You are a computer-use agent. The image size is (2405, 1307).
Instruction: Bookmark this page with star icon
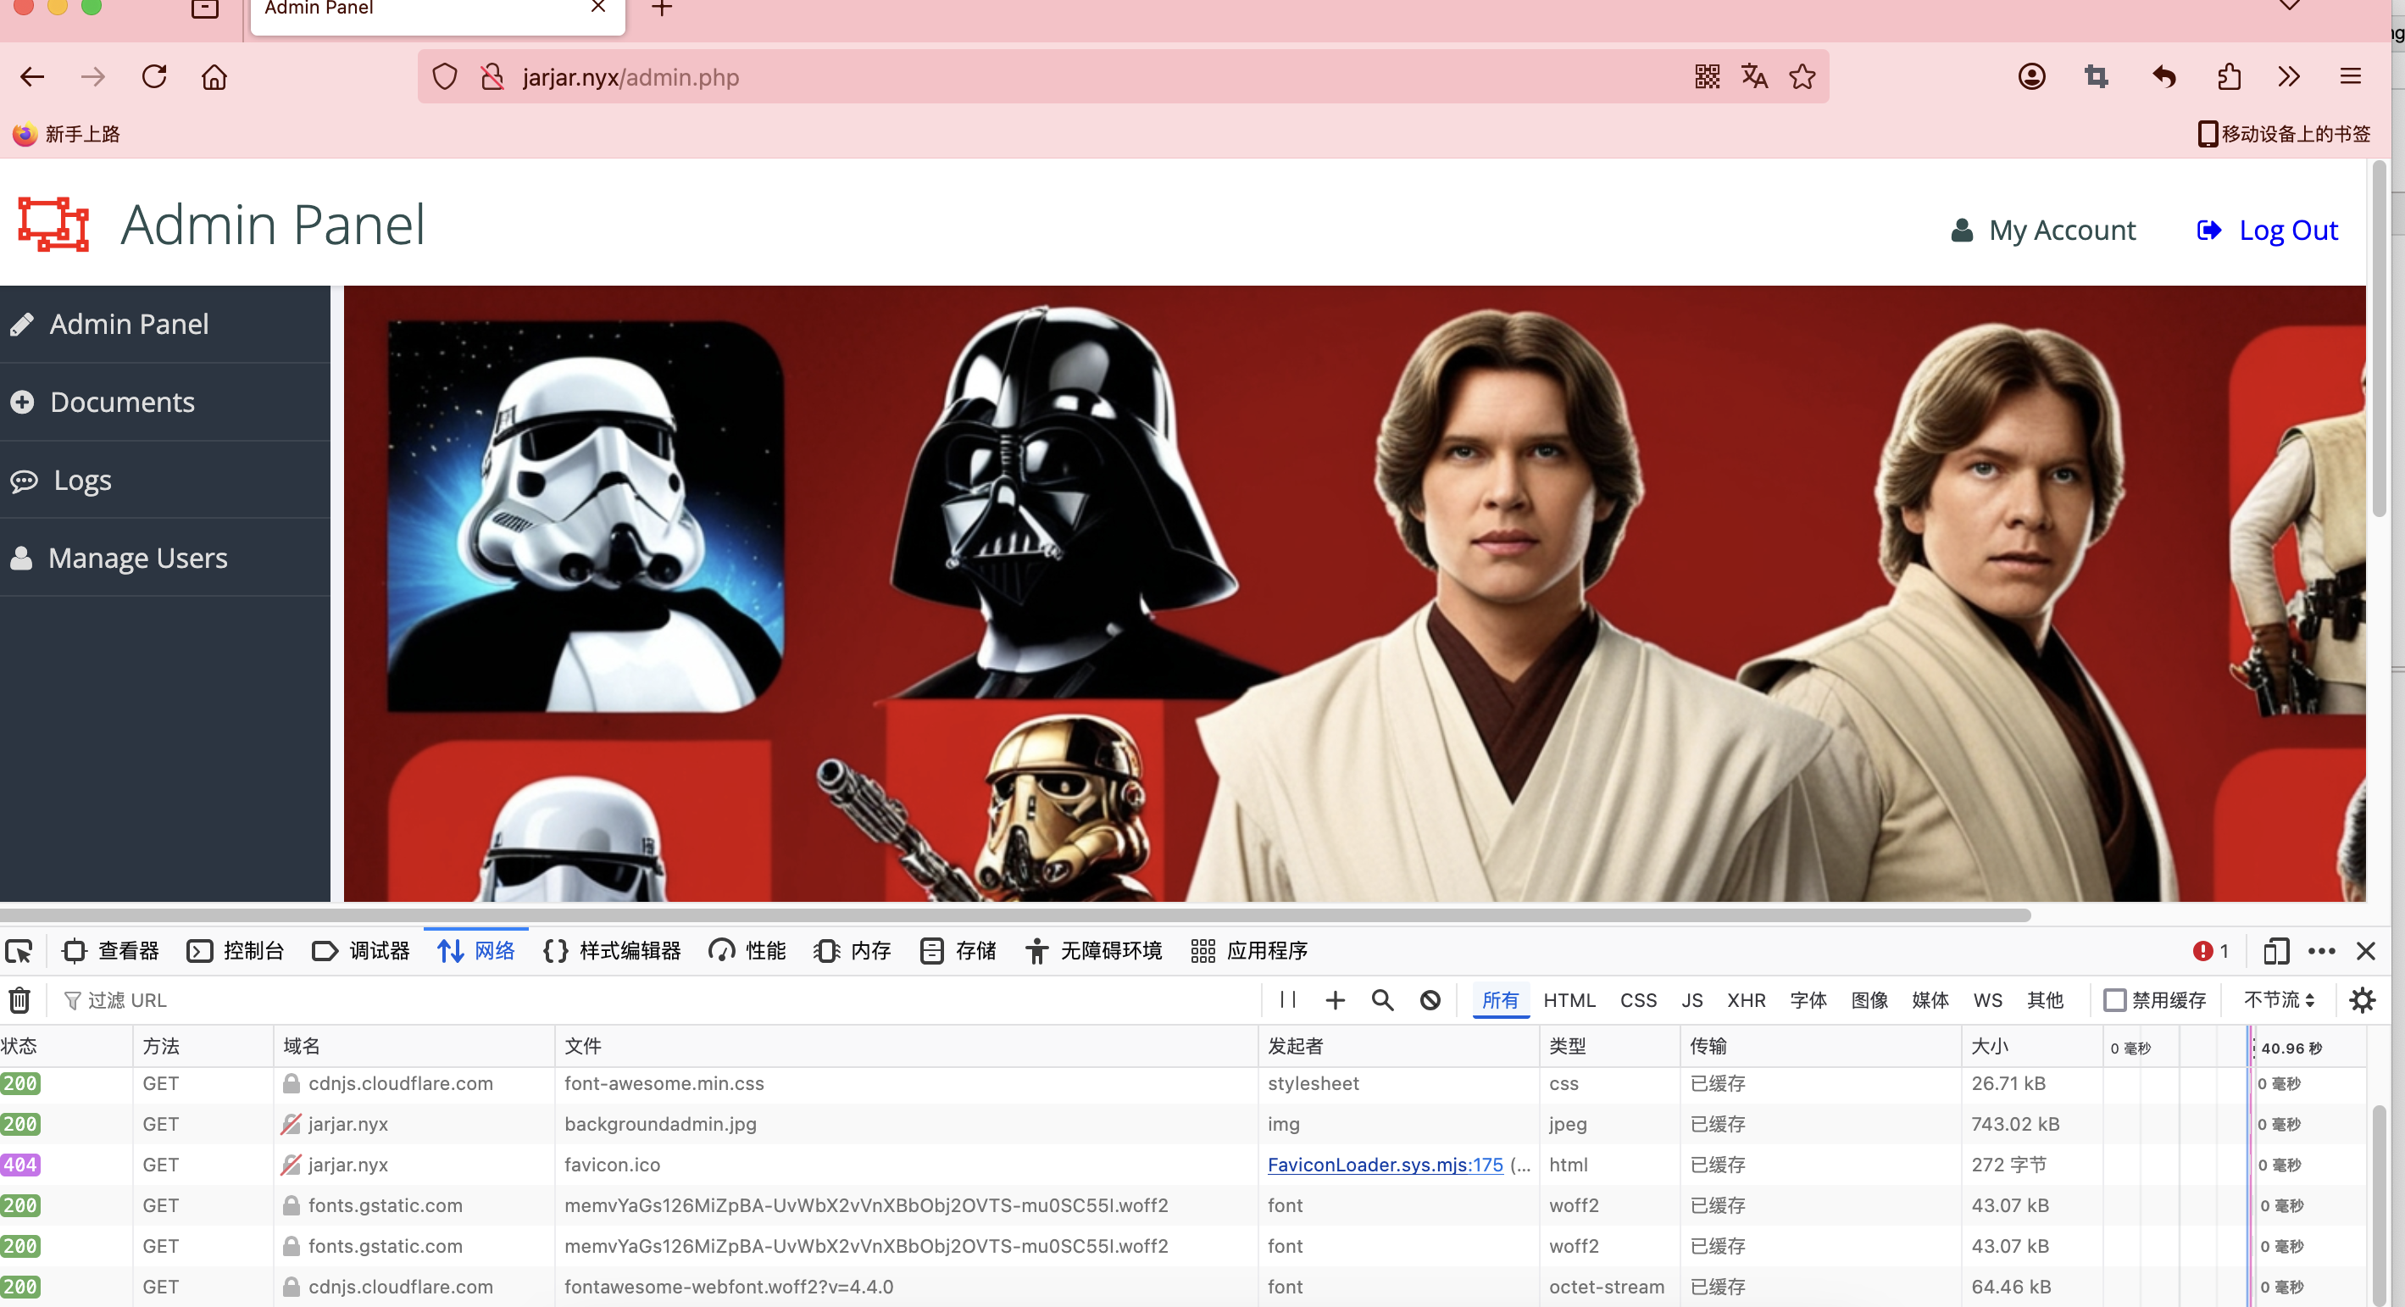1802,76
